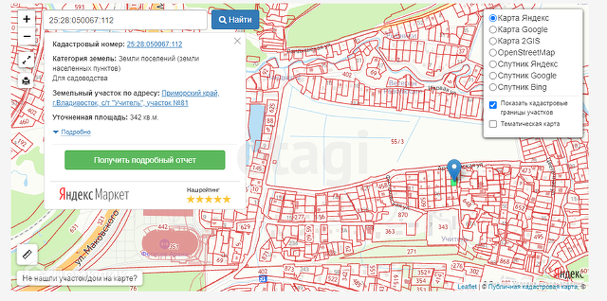Click the Найти search button
This screenshot has width=607, height=301.
tap(236, 20)
